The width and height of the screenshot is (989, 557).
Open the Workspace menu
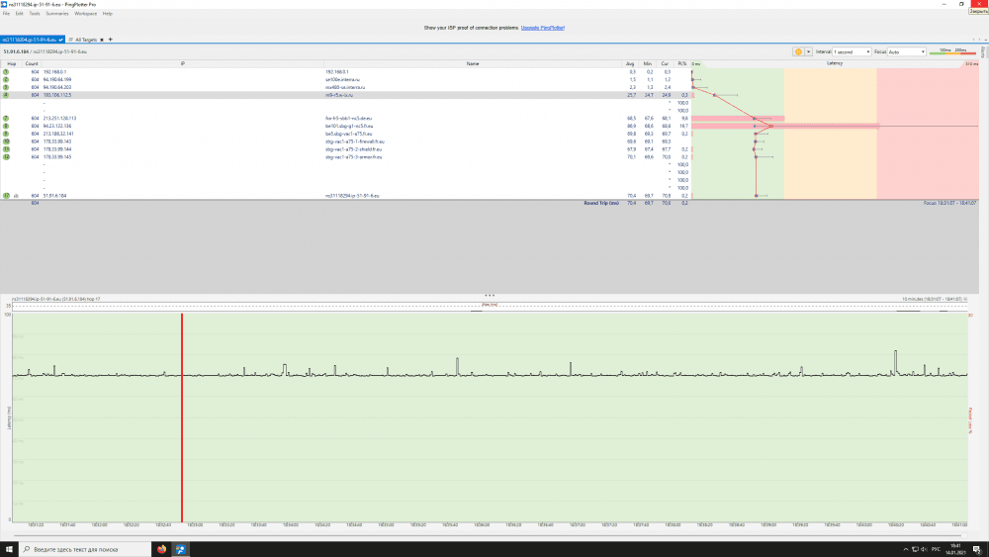coord(86,14)
